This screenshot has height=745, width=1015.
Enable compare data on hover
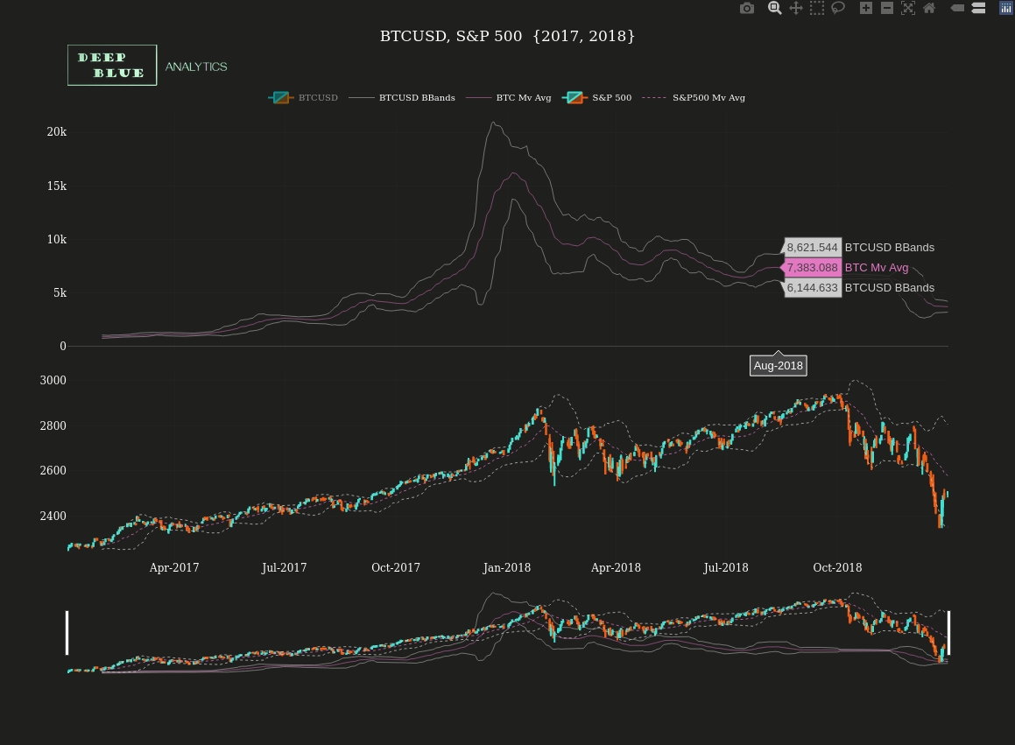click(x=978, y=8)
